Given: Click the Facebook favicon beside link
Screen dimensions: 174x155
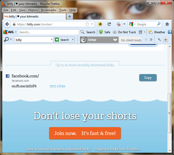Looking at the screenshot, I should (x=8, y=76).
